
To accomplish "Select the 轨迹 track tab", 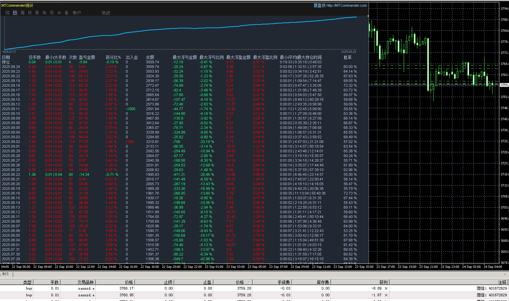I will pos(106,13).
